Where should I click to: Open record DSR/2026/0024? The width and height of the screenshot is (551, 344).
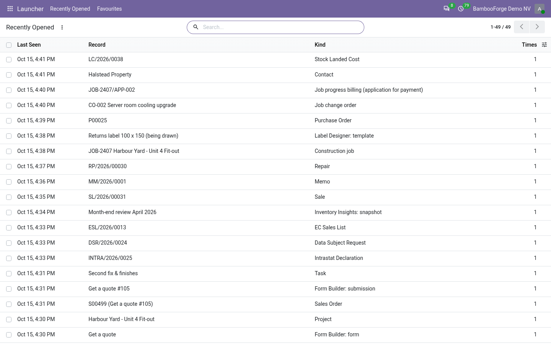(x=108, y=243)
